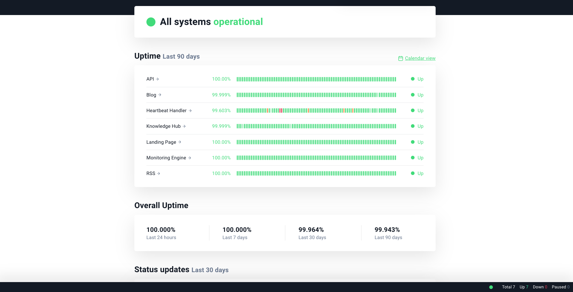Image resolution: width=573 pixels, height=292 pixels.
Task: Click the API uptime history bar
Action: point(316,79)
